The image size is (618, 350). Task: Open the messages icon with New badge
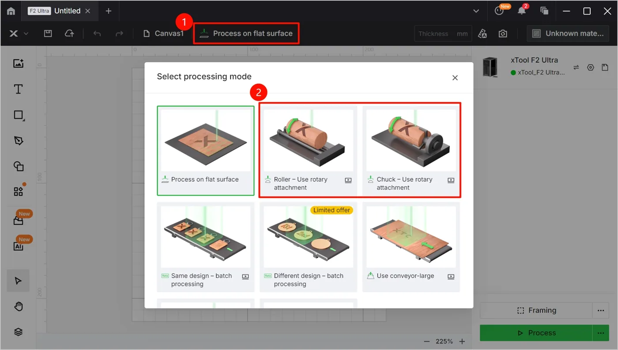click(499, 11)
